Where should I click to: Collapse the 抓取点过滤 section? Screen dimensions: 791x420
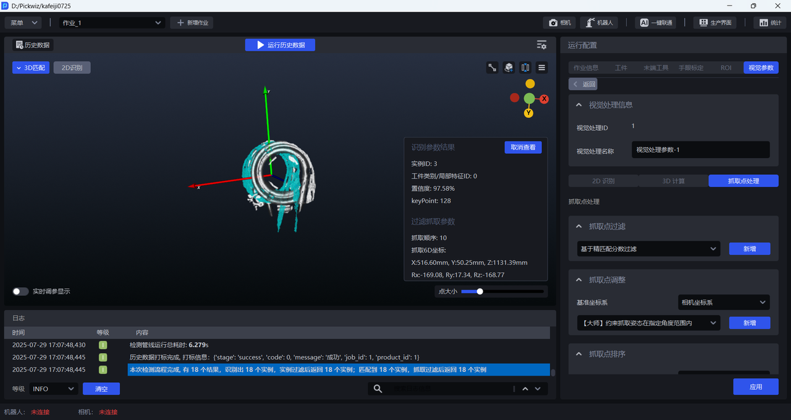[x=579, y=227]
